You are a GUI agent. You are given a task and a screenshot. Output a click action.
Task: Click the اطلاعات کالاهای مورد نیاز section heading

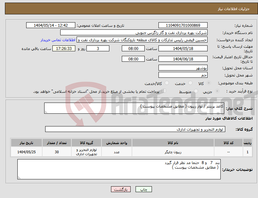pos(229,118)
